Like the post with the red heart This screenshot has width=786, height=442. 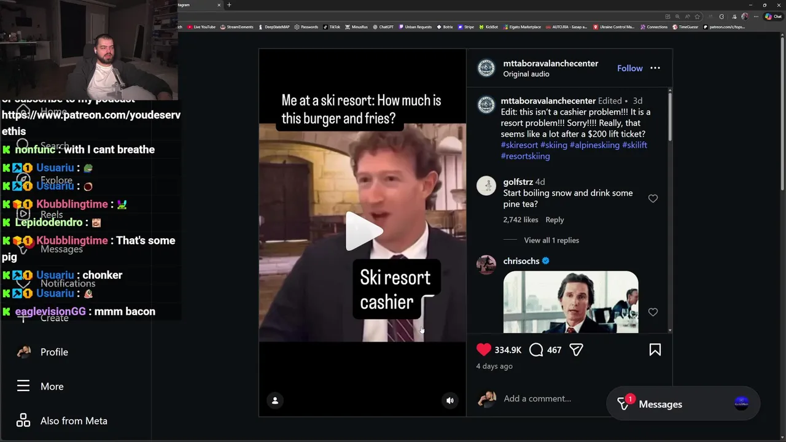(484, 350)
